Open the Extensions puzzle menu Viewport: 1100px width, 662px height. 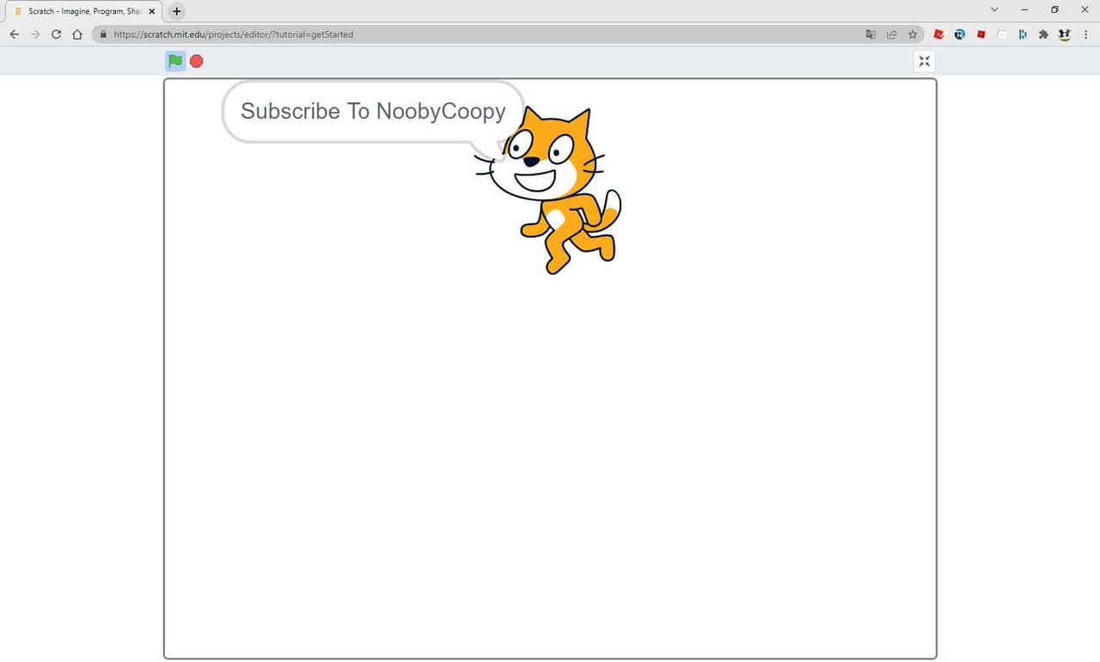coord(1043,34)
